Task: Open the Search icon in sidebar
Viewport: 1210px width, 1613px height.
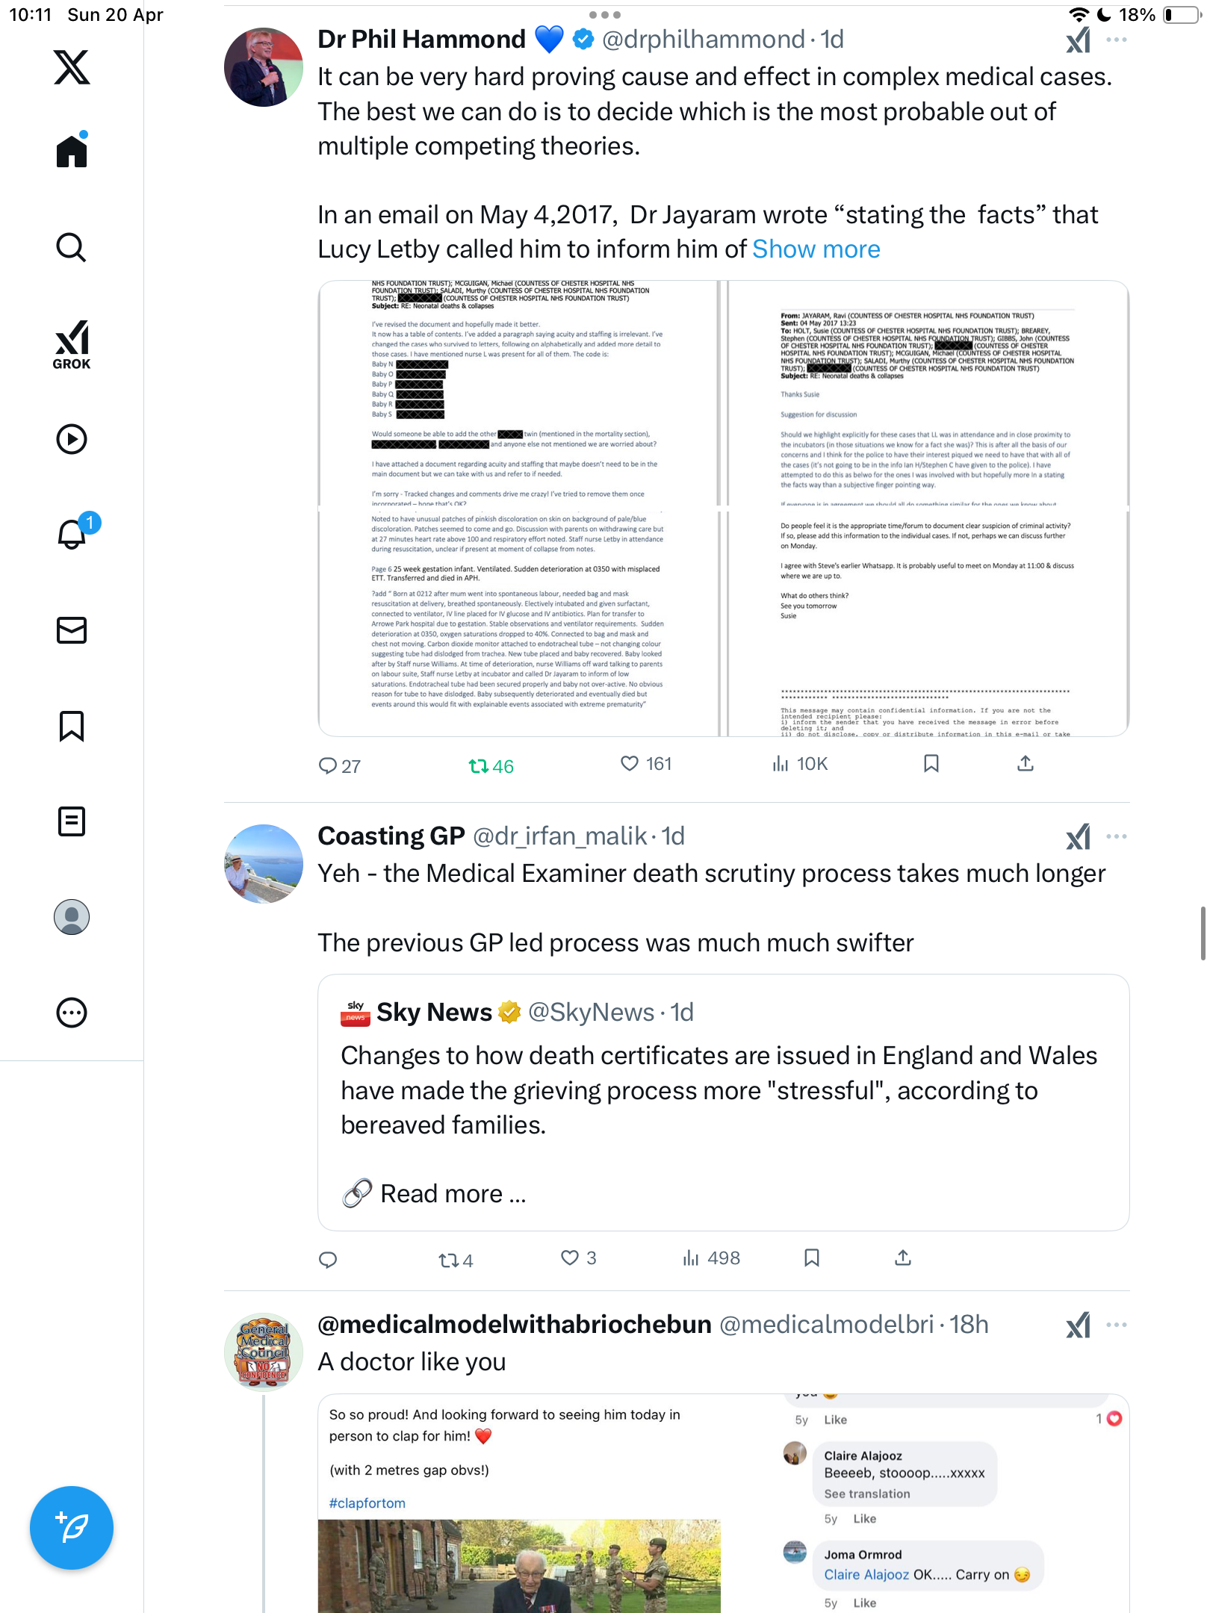Action: click(x=72, y=247)
